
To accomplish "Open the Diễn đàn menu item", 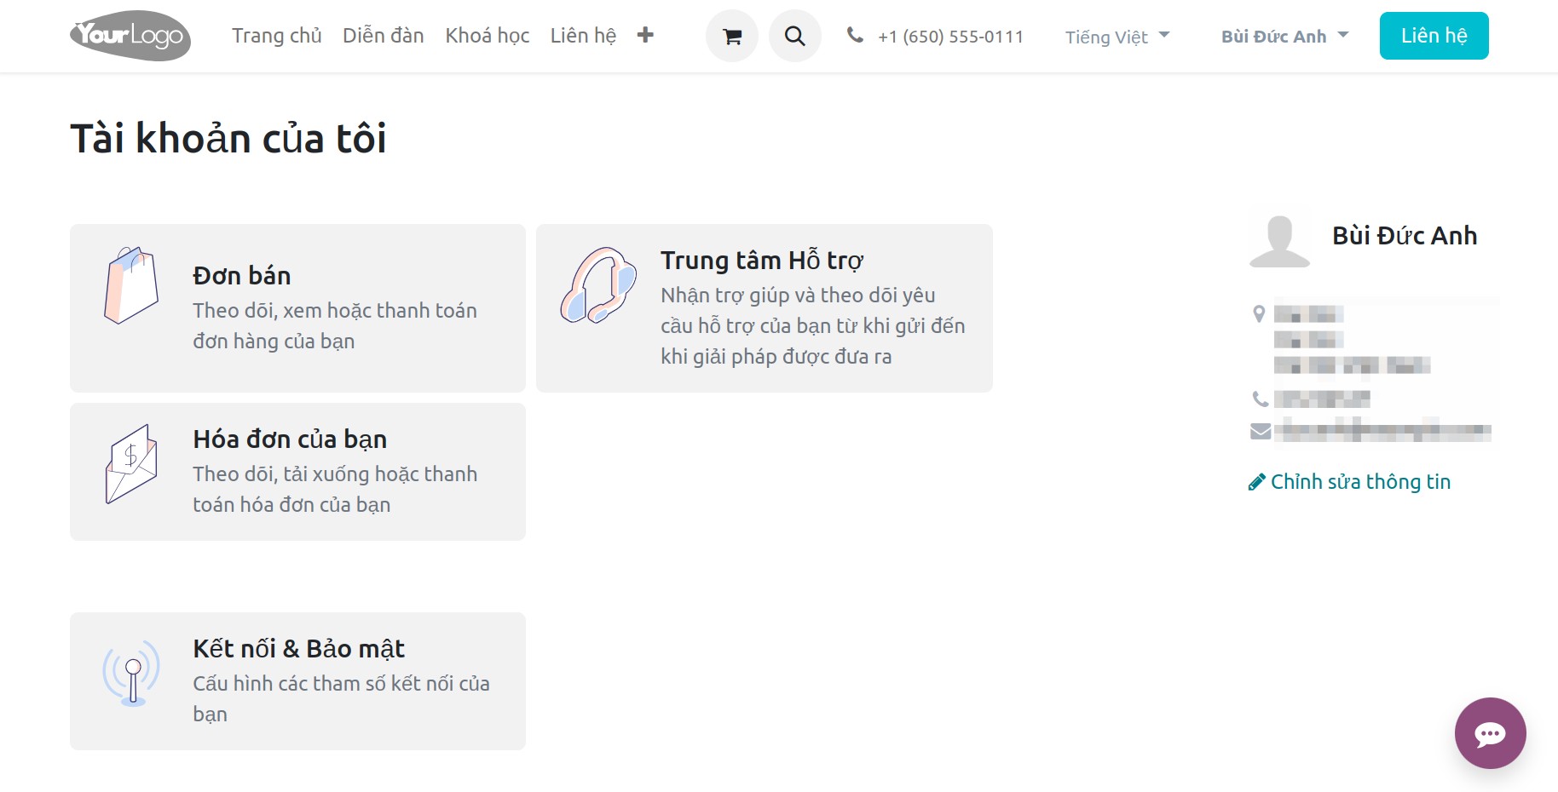I will click(x=384, y=36).
